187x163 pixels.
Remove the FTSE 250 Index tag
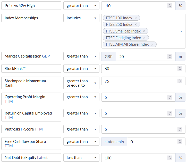pyautogui.click(x=136, y=25)
